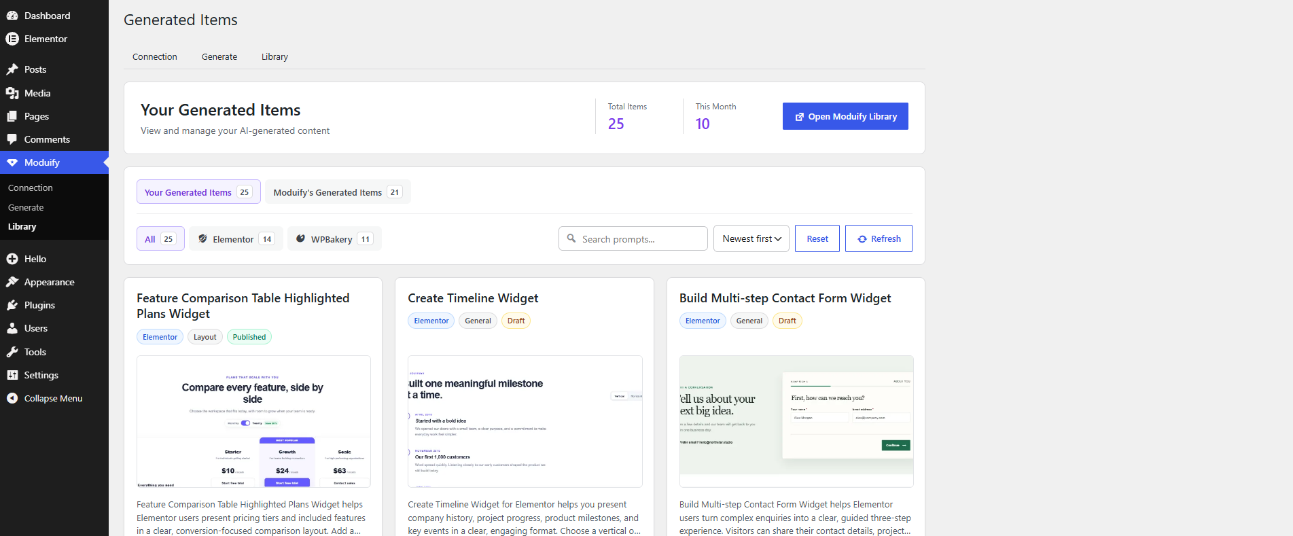Click the Posts pushpin icon
The image size is (1293, 536).
click(x=12, y=69)
